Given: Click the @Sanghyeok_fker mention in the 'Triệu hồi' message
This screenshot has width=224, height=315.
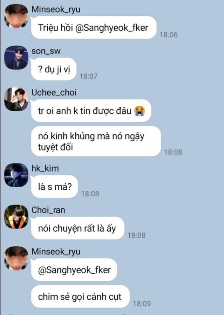Looking at the screenshot, I should click(x=111, y=28).
